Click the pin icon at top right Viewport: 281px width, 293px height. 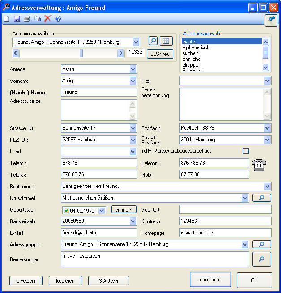tap(271, 19)
